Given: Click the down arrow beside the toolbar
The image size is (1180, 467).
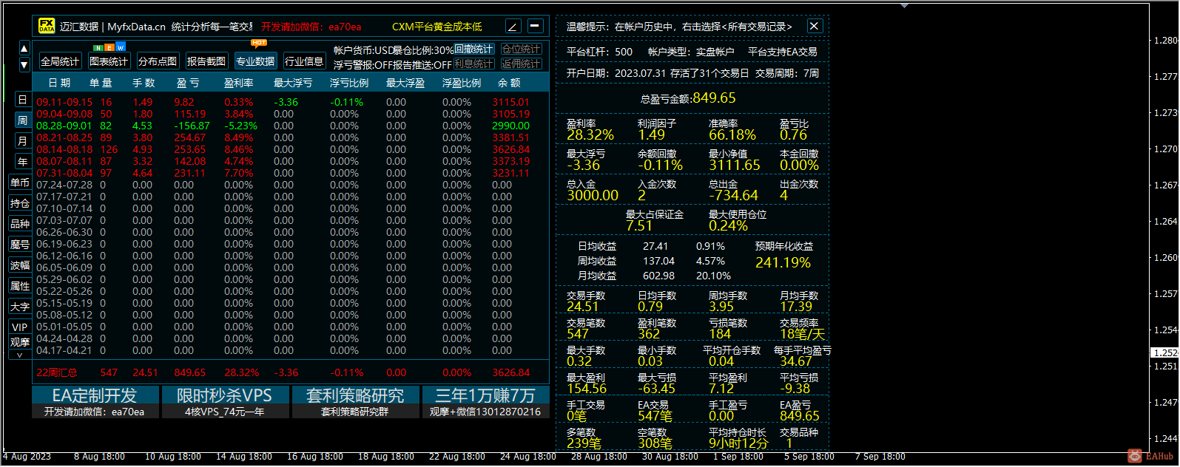Looking at the screenshot, I should click(x=24, y=64).
